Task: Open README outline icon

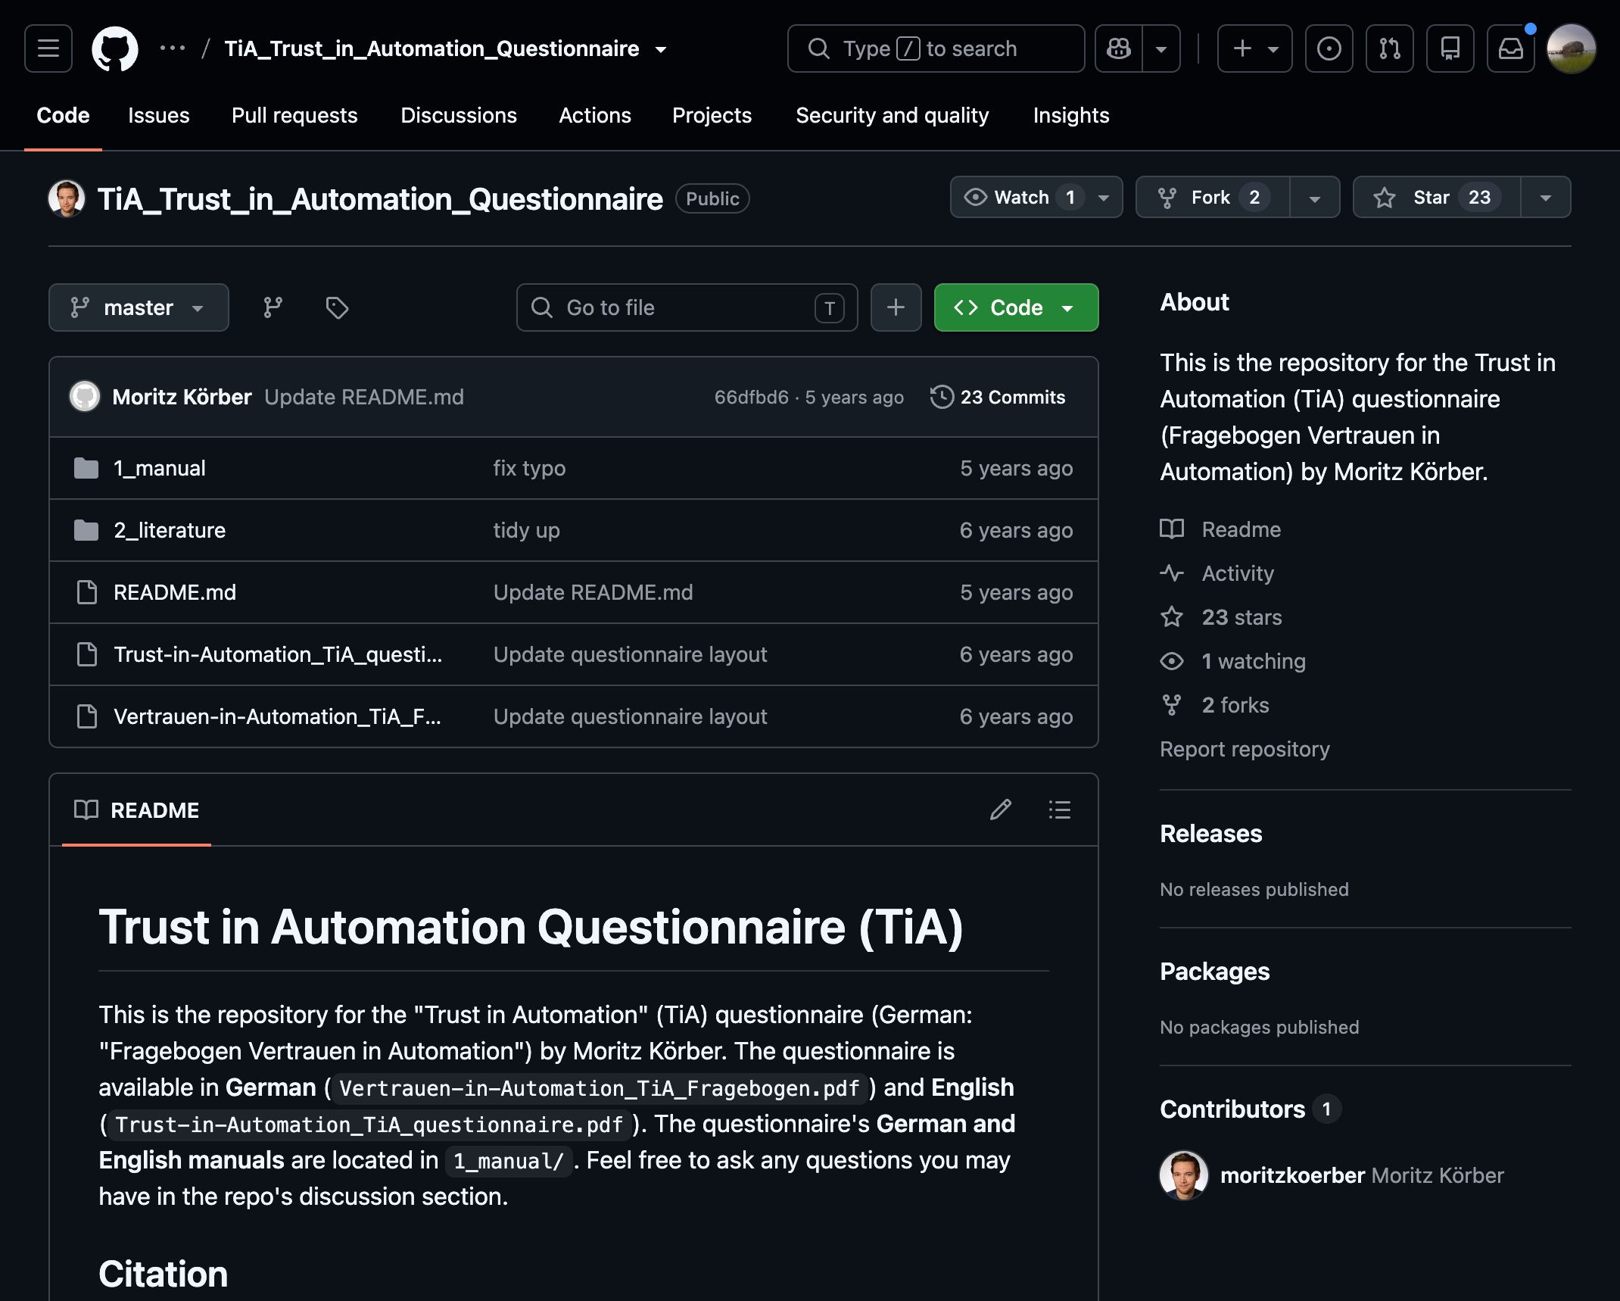Action: tap(1059, 810)
